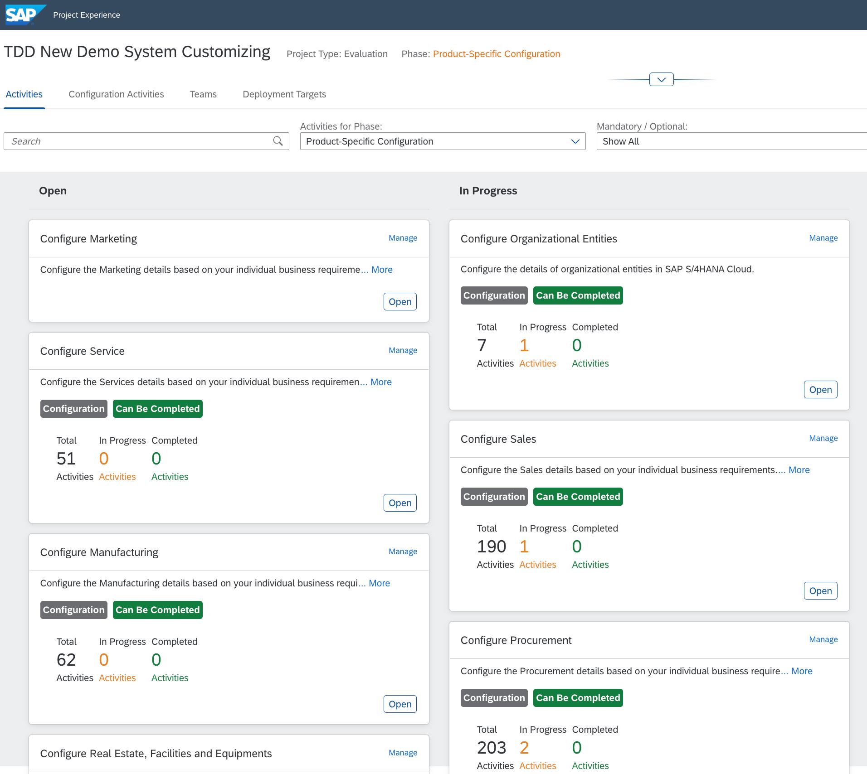Click the 203 total activities count
867x774 pixels.
(x=492, y=748)
